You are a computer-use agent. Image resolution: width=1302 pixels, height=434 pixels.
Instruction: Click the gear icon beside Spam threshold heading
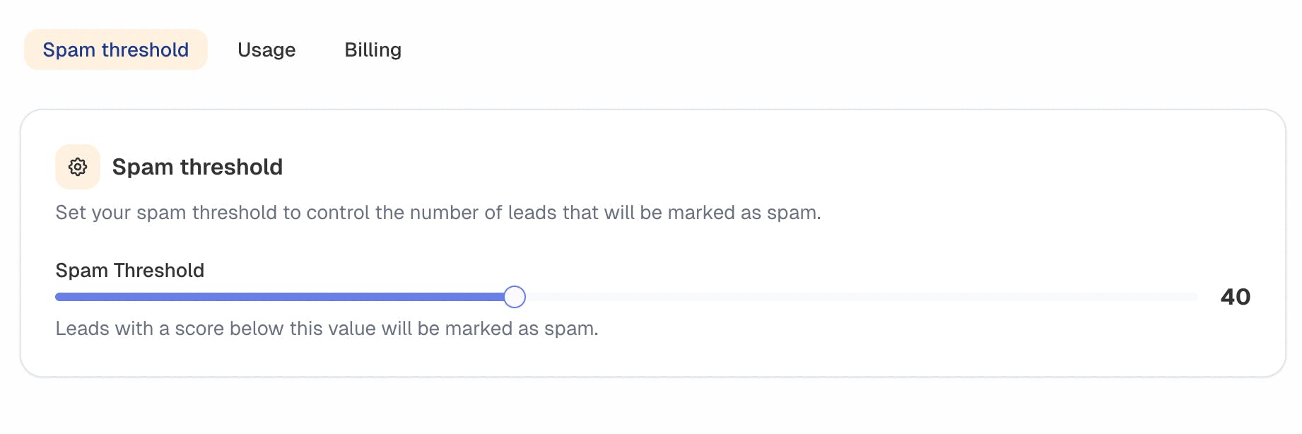[x=78, y=167]
